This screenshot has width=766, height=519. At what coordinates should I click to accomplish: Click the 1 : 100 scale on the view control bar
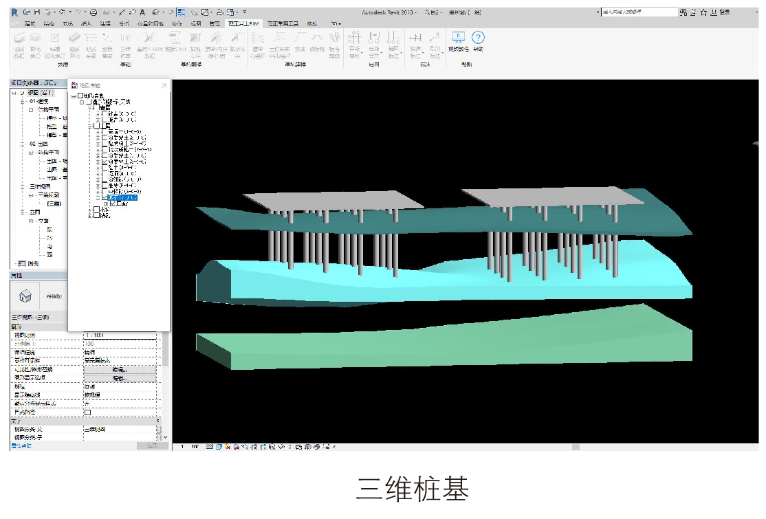click(x=191, y=447)
